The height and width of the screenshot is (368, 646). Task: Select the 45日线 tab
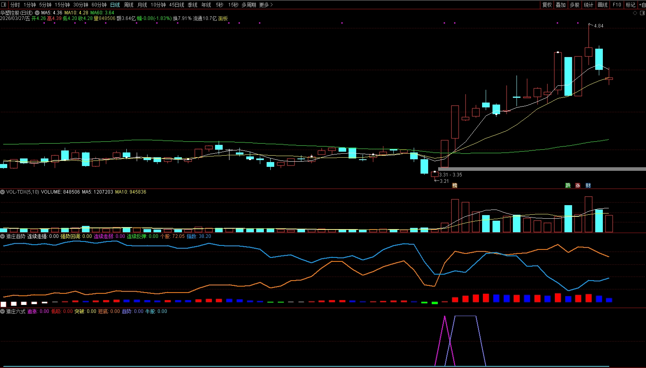coord(177,5)
